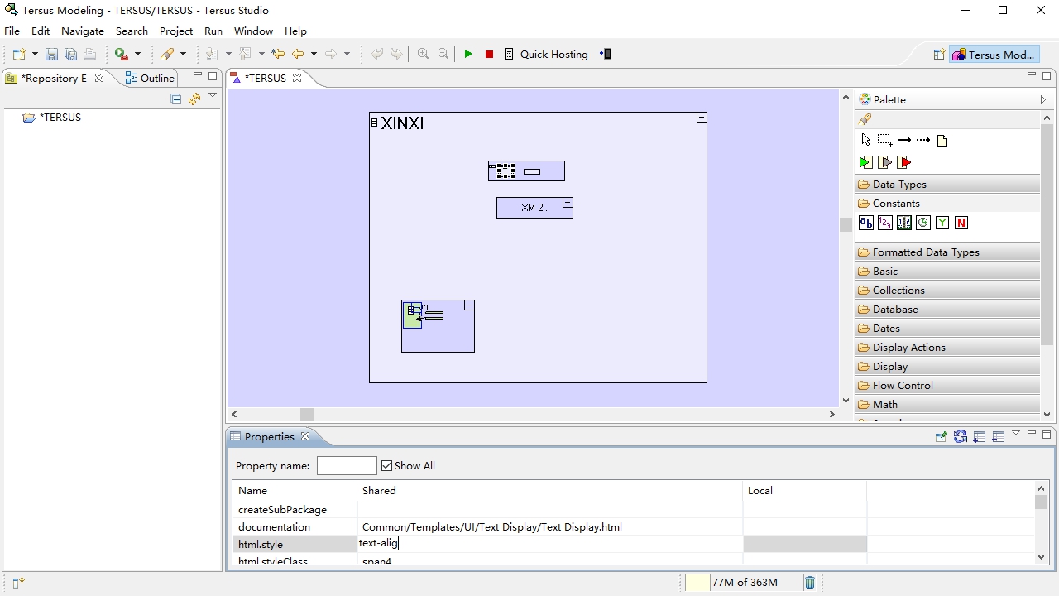The width and height of the screenshot is (1059, 596).
Task: Open the New dropdown arrow in toolbar
Action: [35, 55]
